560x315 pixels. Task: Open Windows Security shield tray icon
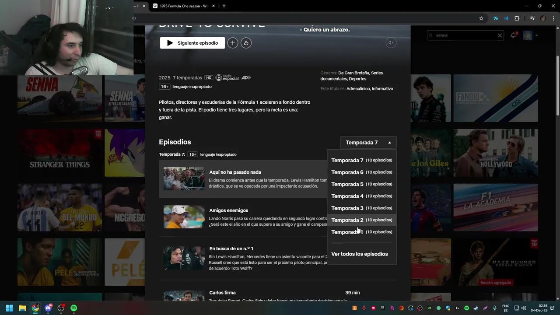point(448,308)
